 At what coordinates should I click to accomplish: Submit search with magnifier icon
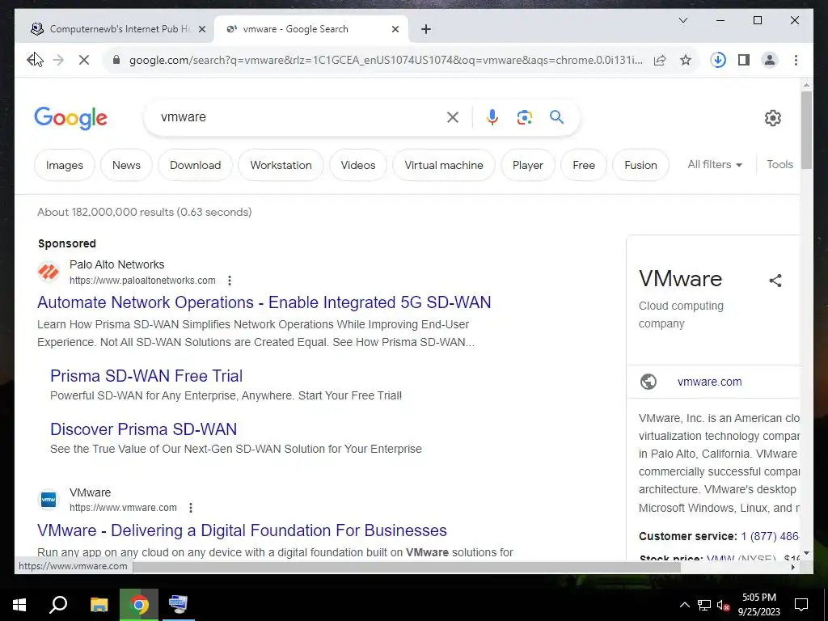[x=556, y=116]
